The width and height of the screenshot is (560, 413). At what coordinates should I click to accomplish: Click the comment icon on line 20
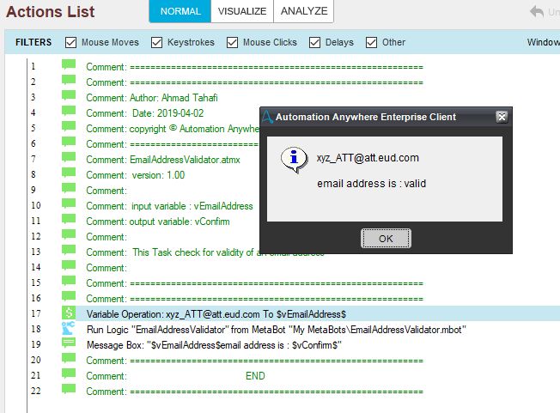click(x=69, y=359)
